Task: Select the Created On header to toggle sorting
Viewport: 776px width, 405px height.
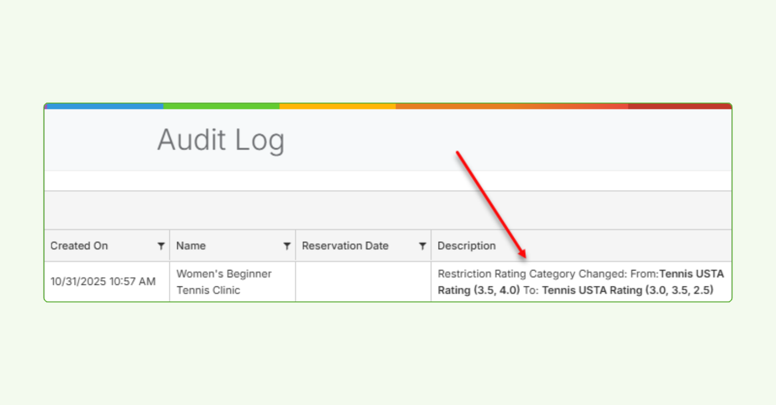Action: point(79,246)
